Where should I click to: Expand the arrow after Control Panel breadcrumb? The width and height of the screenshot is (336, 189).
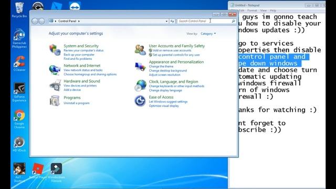[x=79, y=21]
